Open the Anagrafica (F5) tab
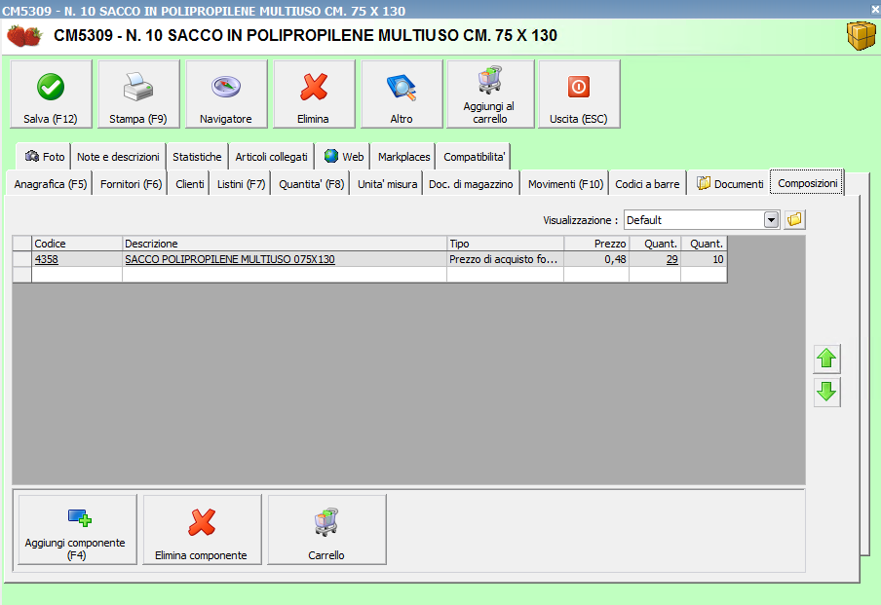 [50, 184]
